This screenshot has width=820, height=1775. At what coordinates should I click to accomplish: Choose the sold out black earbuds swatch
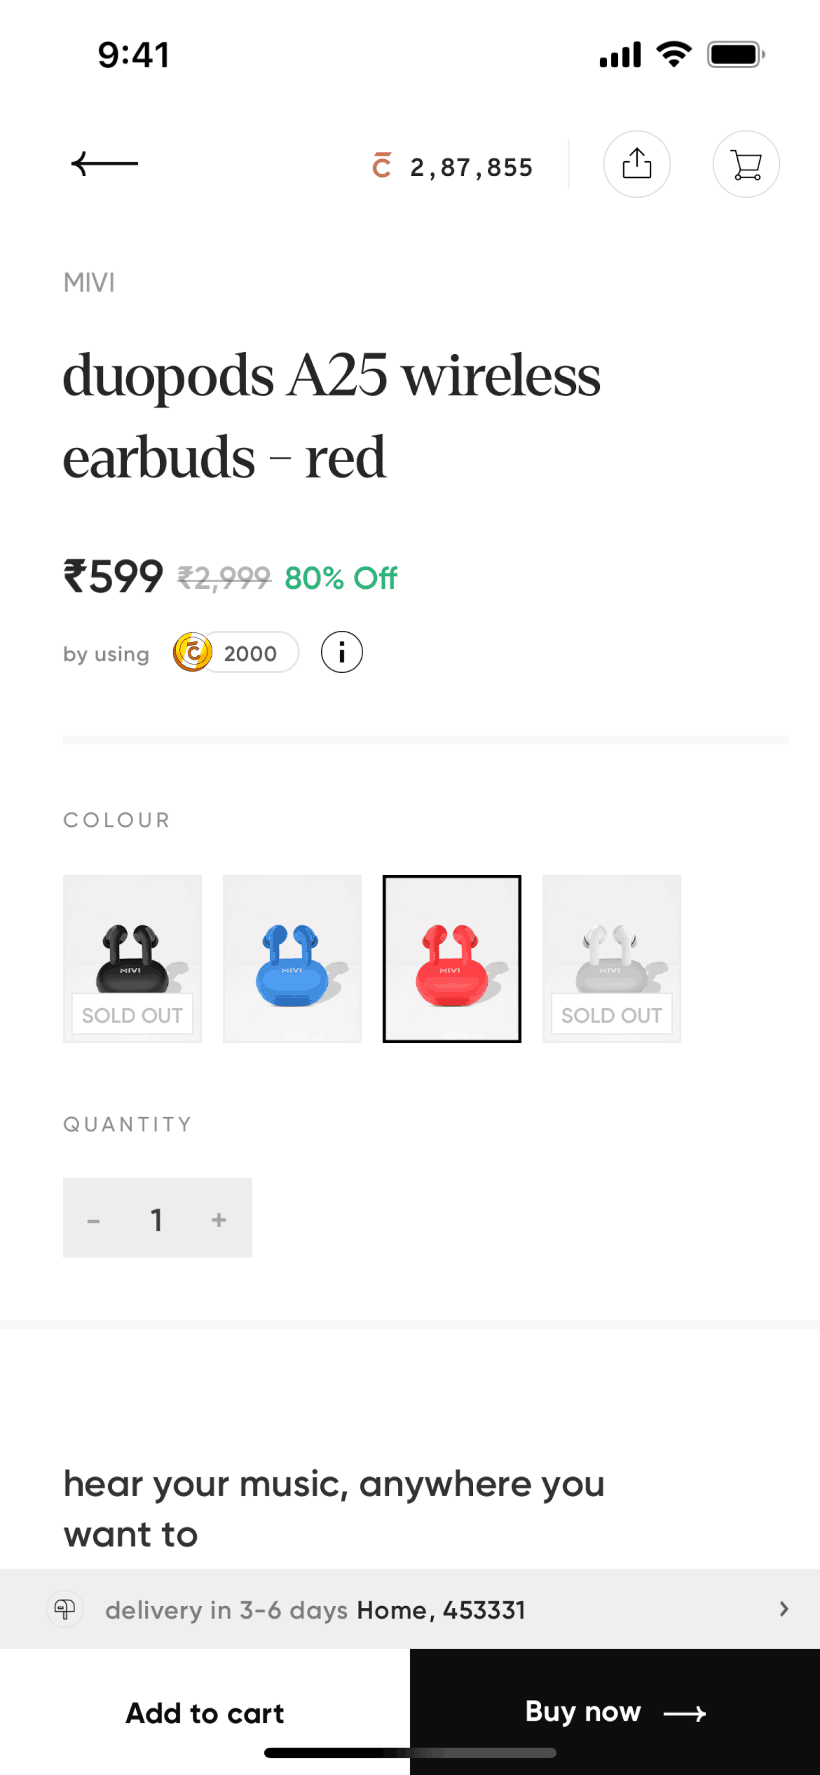(x=132, y=958)
